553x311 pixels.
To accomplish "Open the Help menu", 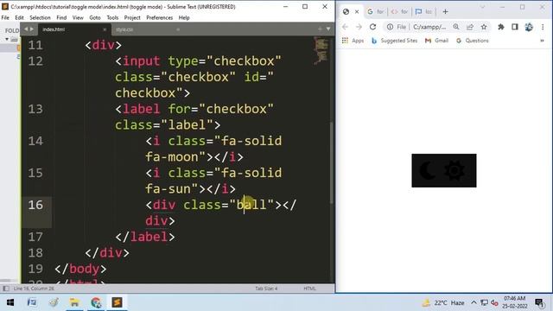I will tap(184, 17).
